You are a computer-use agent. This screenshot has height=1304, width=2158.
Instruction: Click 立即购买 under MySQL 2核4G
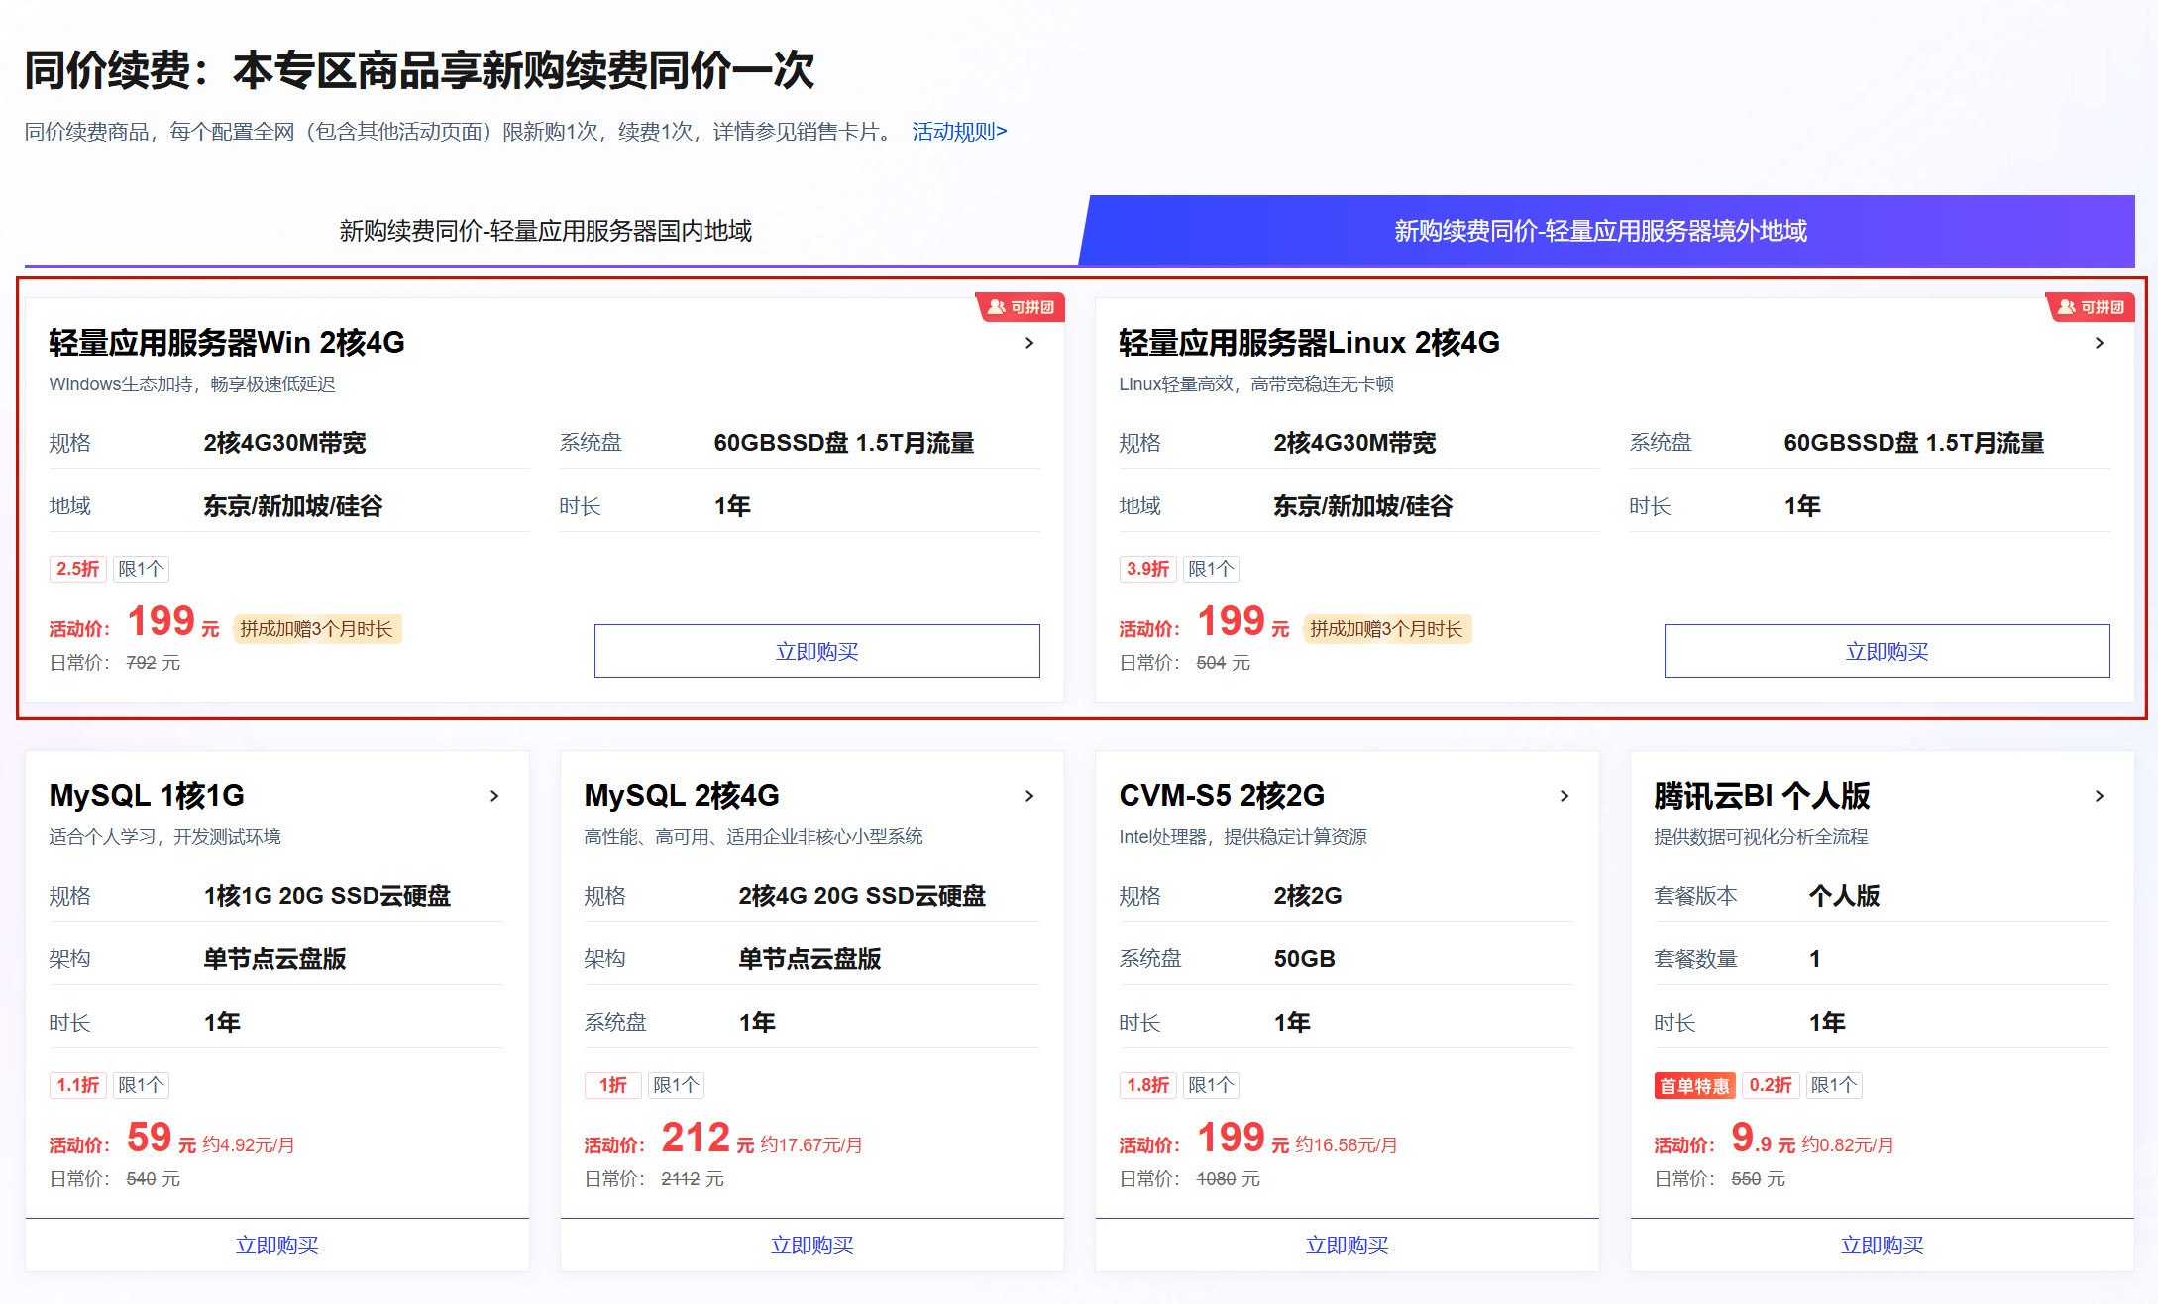[x=812, y=1245]
